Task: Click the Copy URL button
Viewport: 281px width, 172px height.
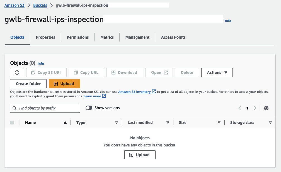Action: click(x=86, y=73)
